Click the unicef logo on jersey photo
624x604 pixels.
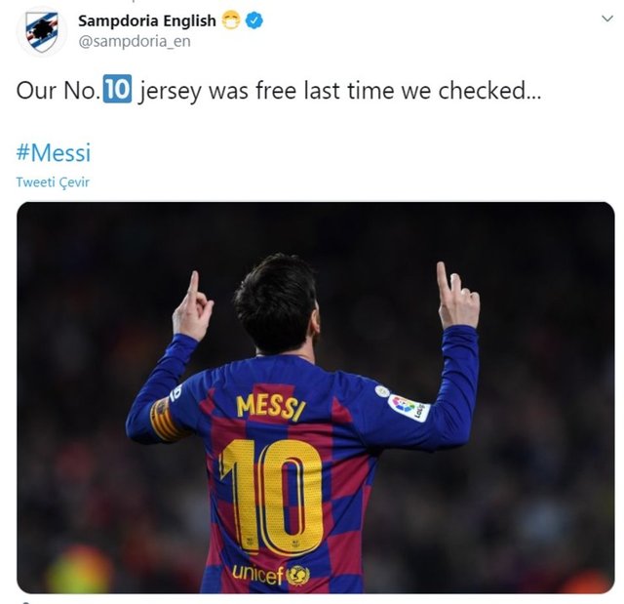tap(271, 574)
